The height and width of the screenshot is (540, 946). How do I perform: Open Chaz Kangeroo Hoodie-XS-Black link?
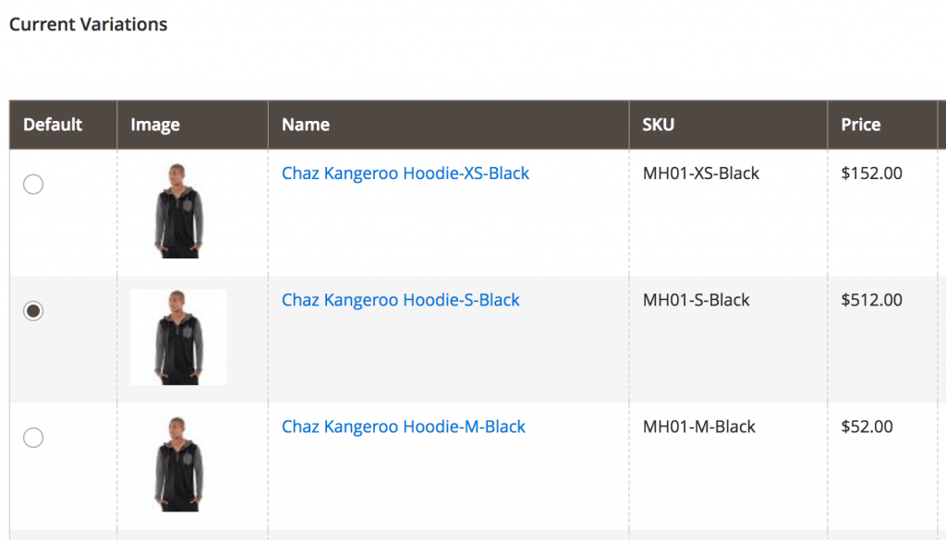[406, 174]
